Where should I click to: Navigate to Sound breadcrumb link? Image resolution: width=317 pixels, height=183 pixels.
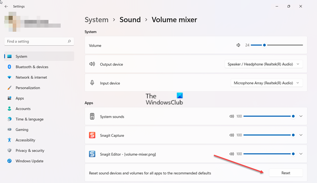[130, 19]
